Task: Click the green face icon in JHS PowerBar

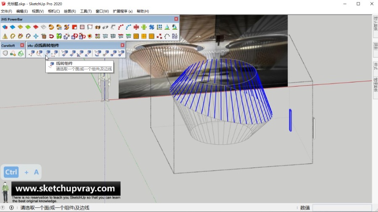Action: (x=28, y=27)
